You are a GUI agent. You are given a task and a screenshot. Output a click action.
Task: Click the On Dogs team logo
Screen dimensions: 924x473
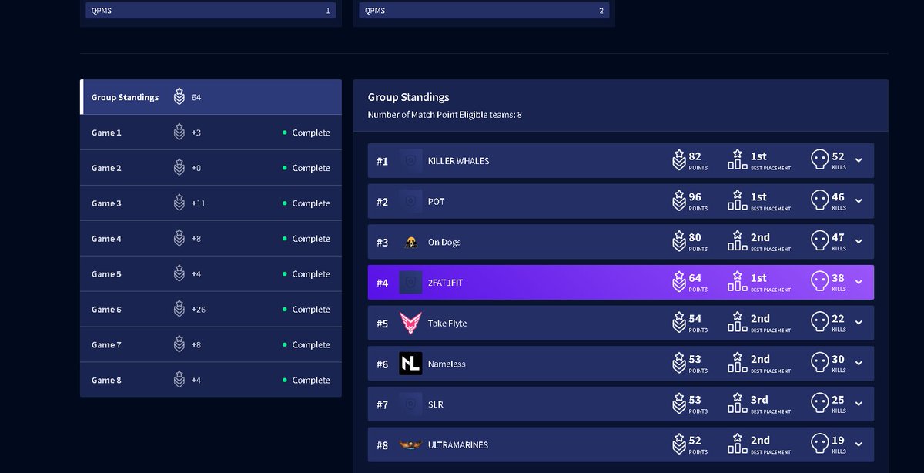coord(410,243)
